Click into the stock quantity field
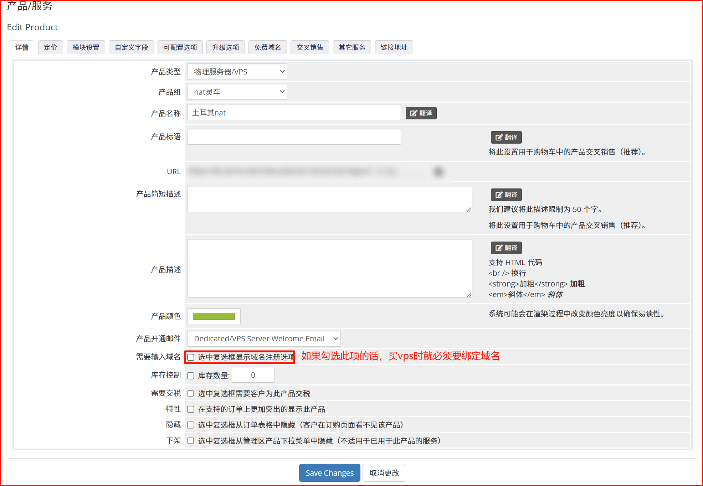The width and height of the screenshot is (703, 486). click(x=253, y=375)
